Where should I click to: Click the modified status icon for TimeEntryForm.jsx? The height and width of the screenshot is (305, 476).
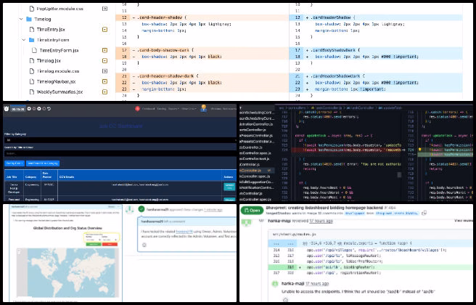pyautogui.click(x=104, y=50)
